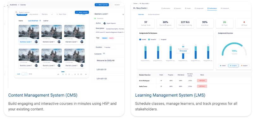Click the magnifier icon in Search Lesson
253x119 pixels.
[16, 12]
